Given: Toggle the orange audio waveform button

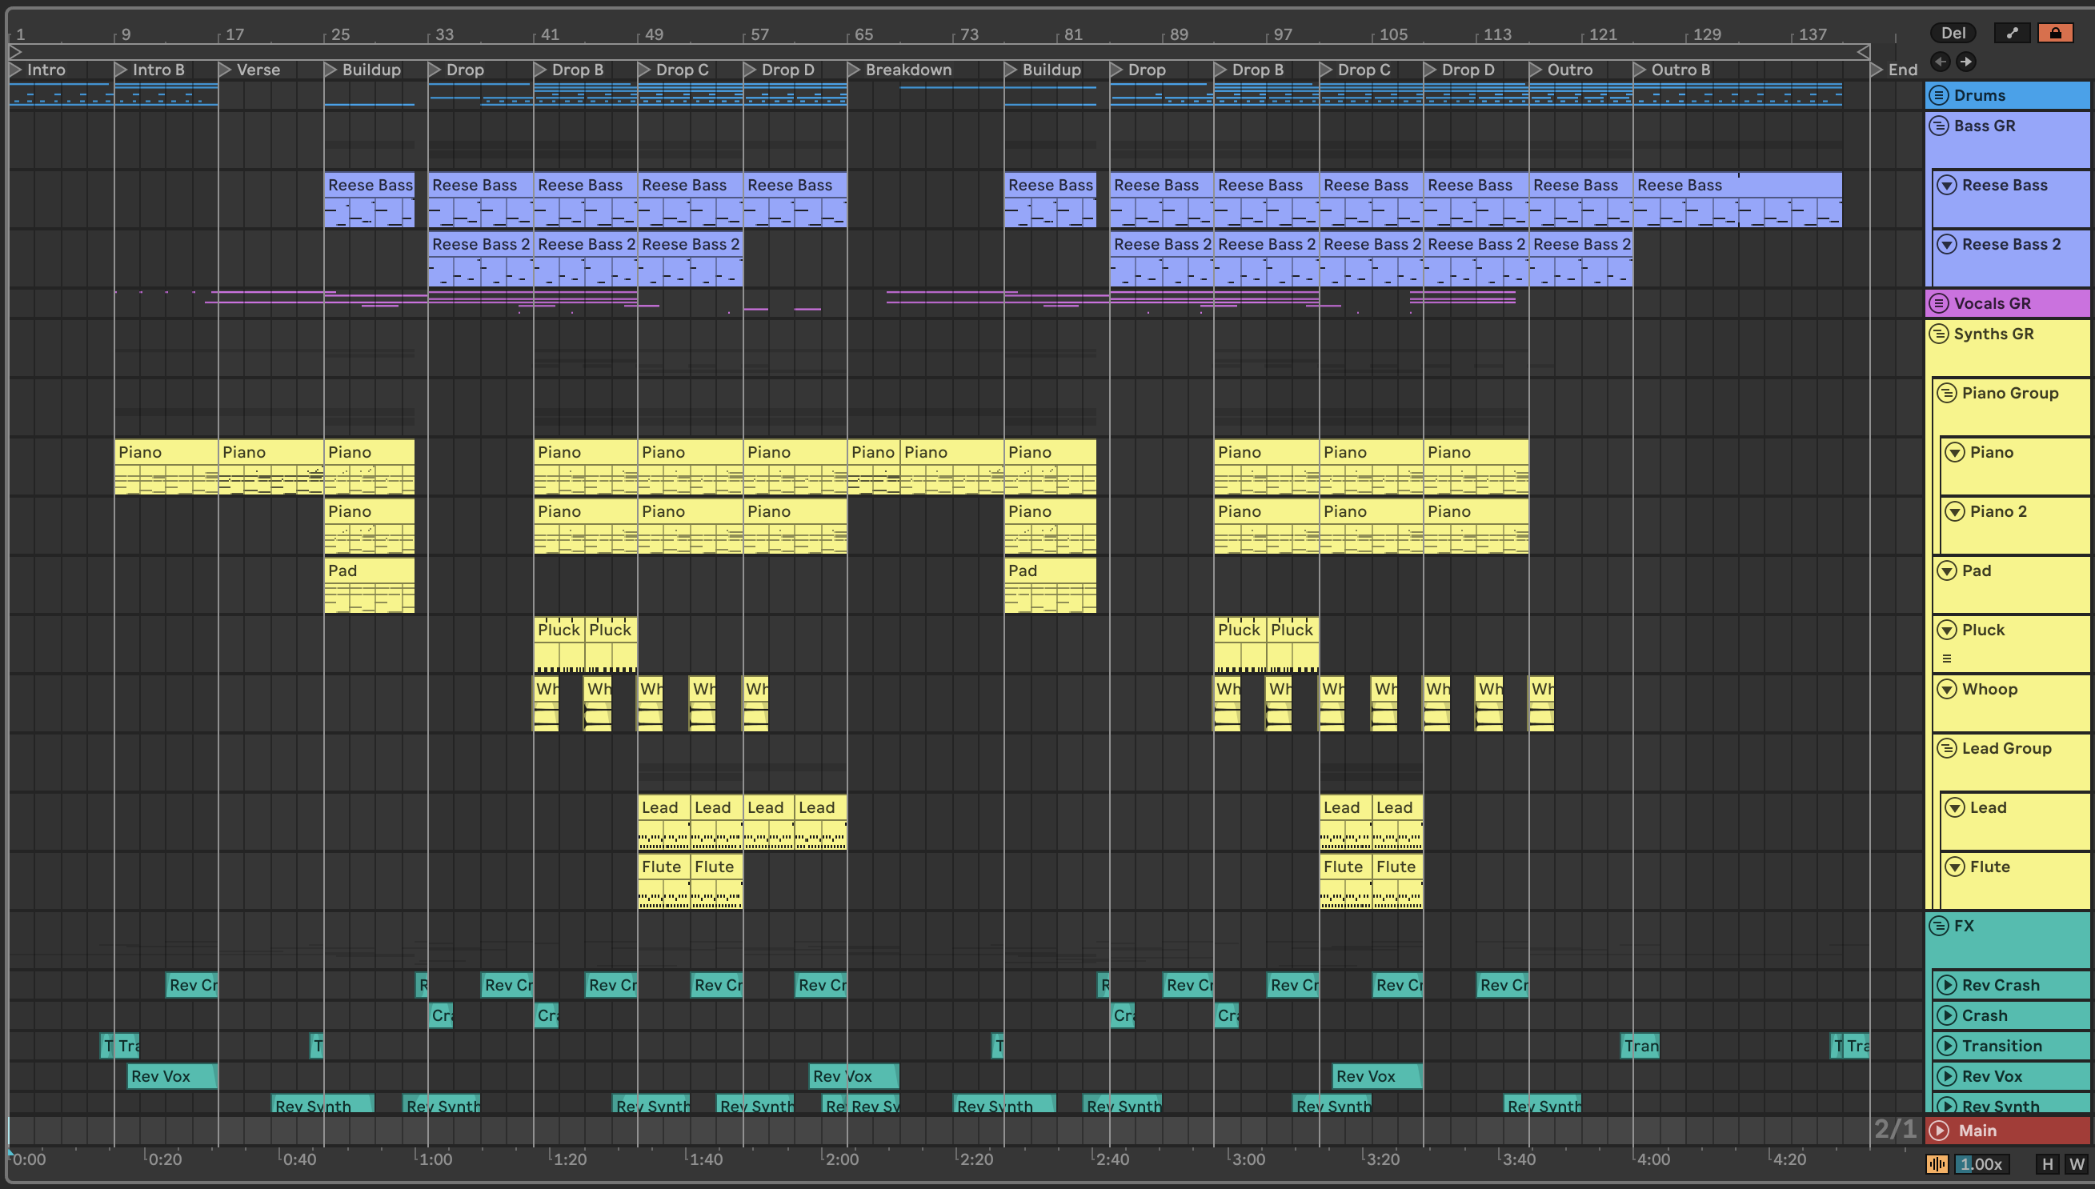Looking at the screenshot, I should pos(1937,1163).
